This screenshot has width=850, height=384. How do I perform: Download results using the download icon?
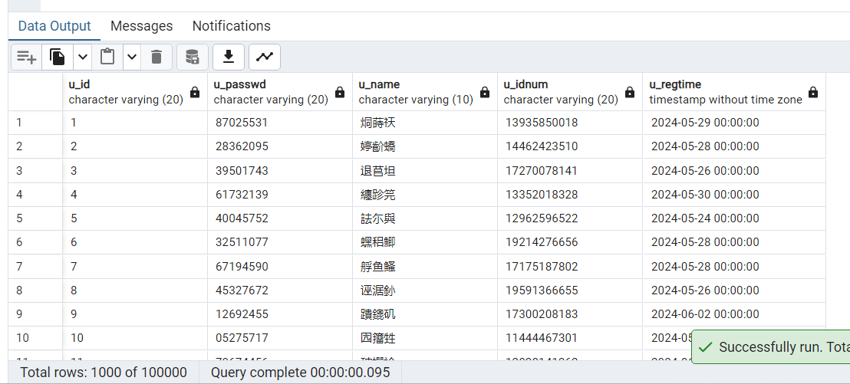coord(228,57)
